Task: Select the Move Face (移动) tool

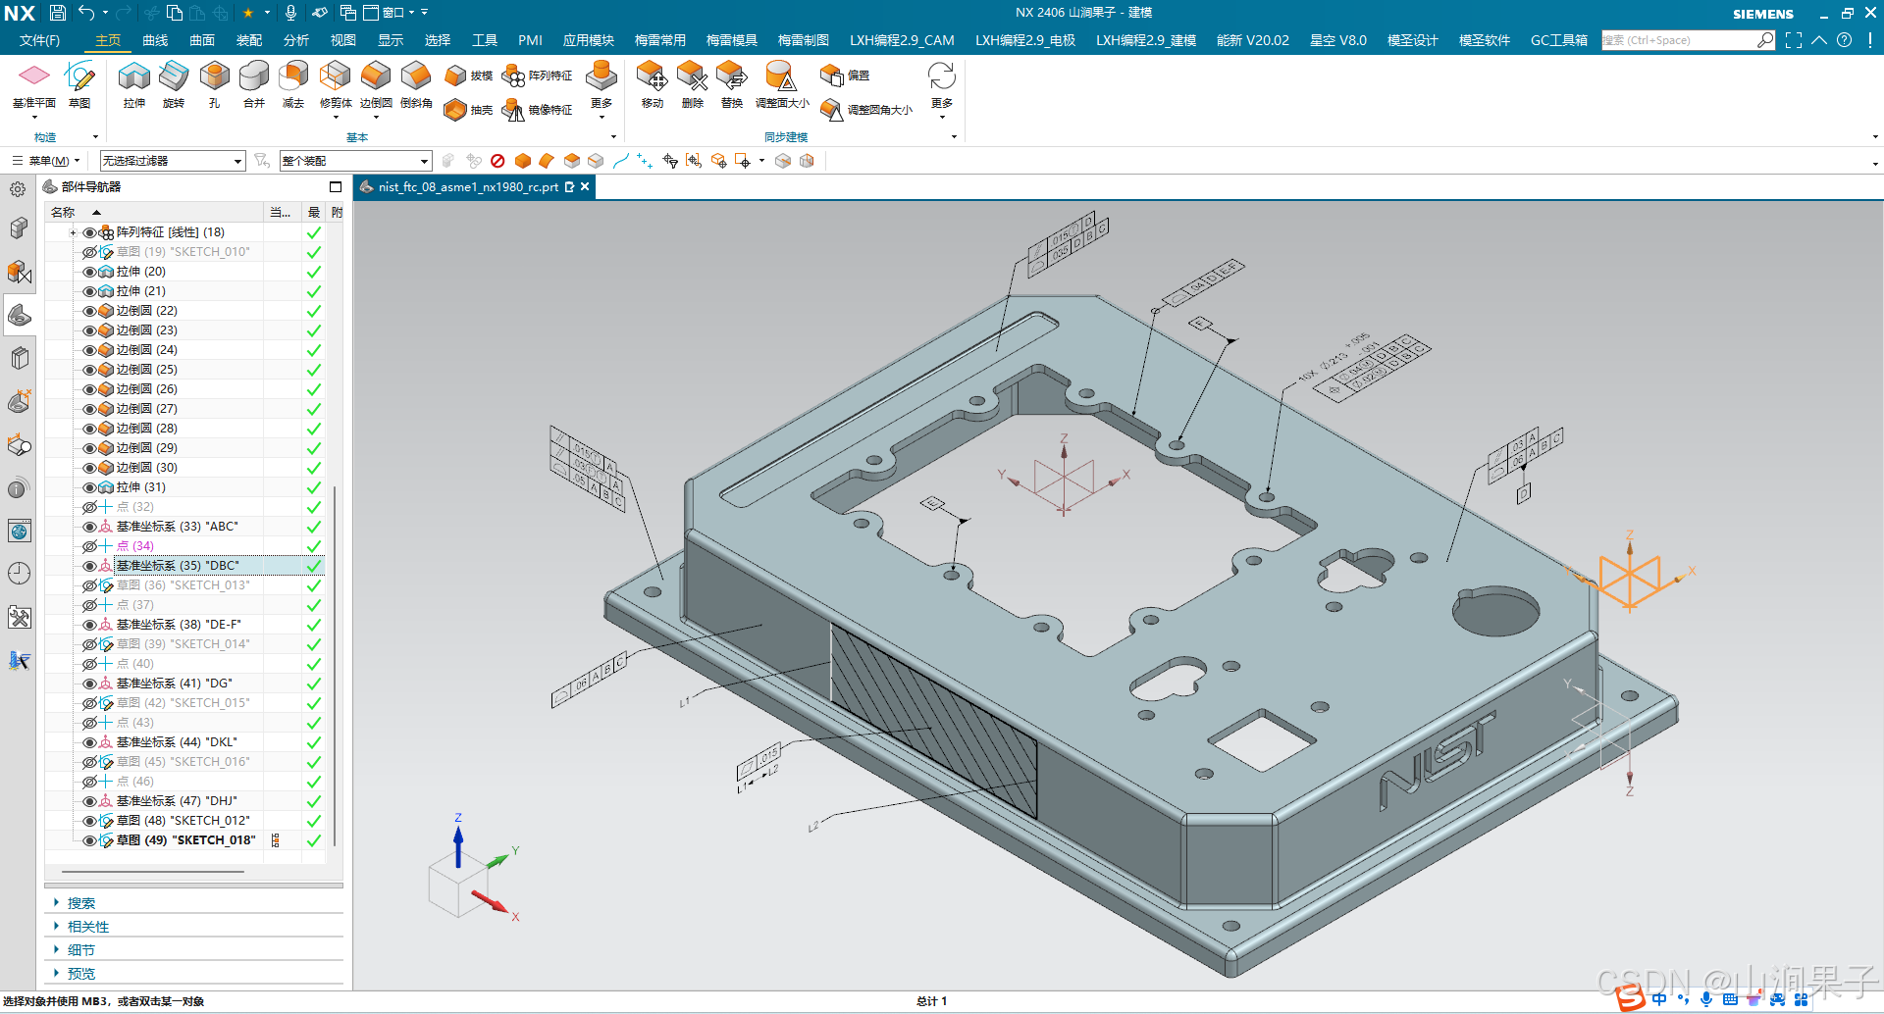Action: pos(653,84)
